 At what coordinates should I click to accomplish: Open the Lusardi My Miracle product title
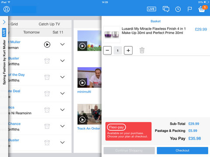point(154,31)
